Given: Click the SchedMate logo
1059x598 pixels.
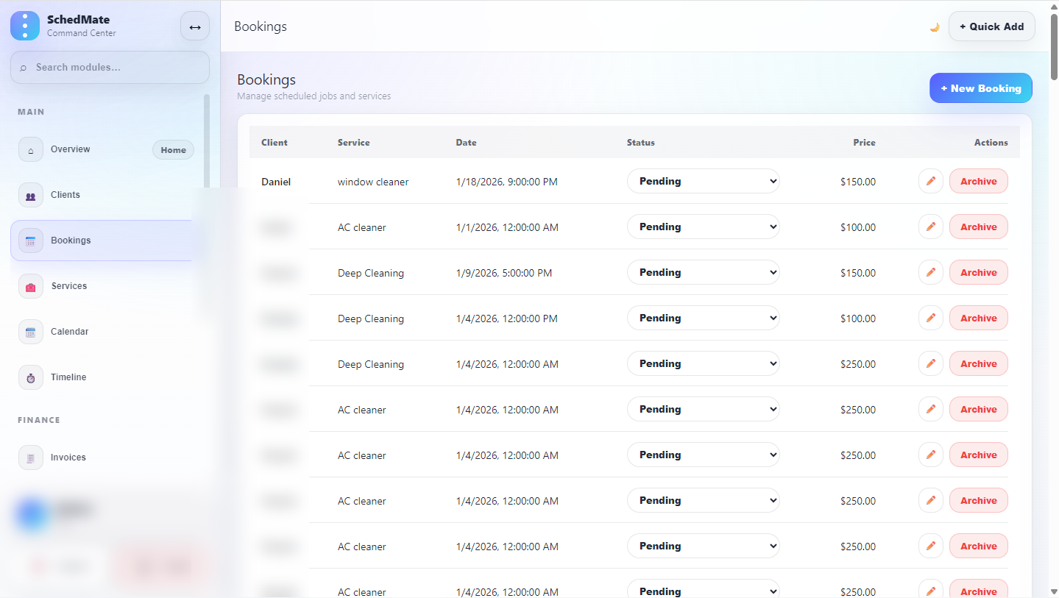Looking at the screenshot, I should point(24,26).
